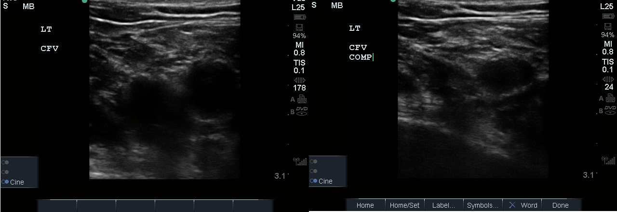Click the cine frame arrows icon above 178
This screenshot has height=212, width=617.
point(299,80)
